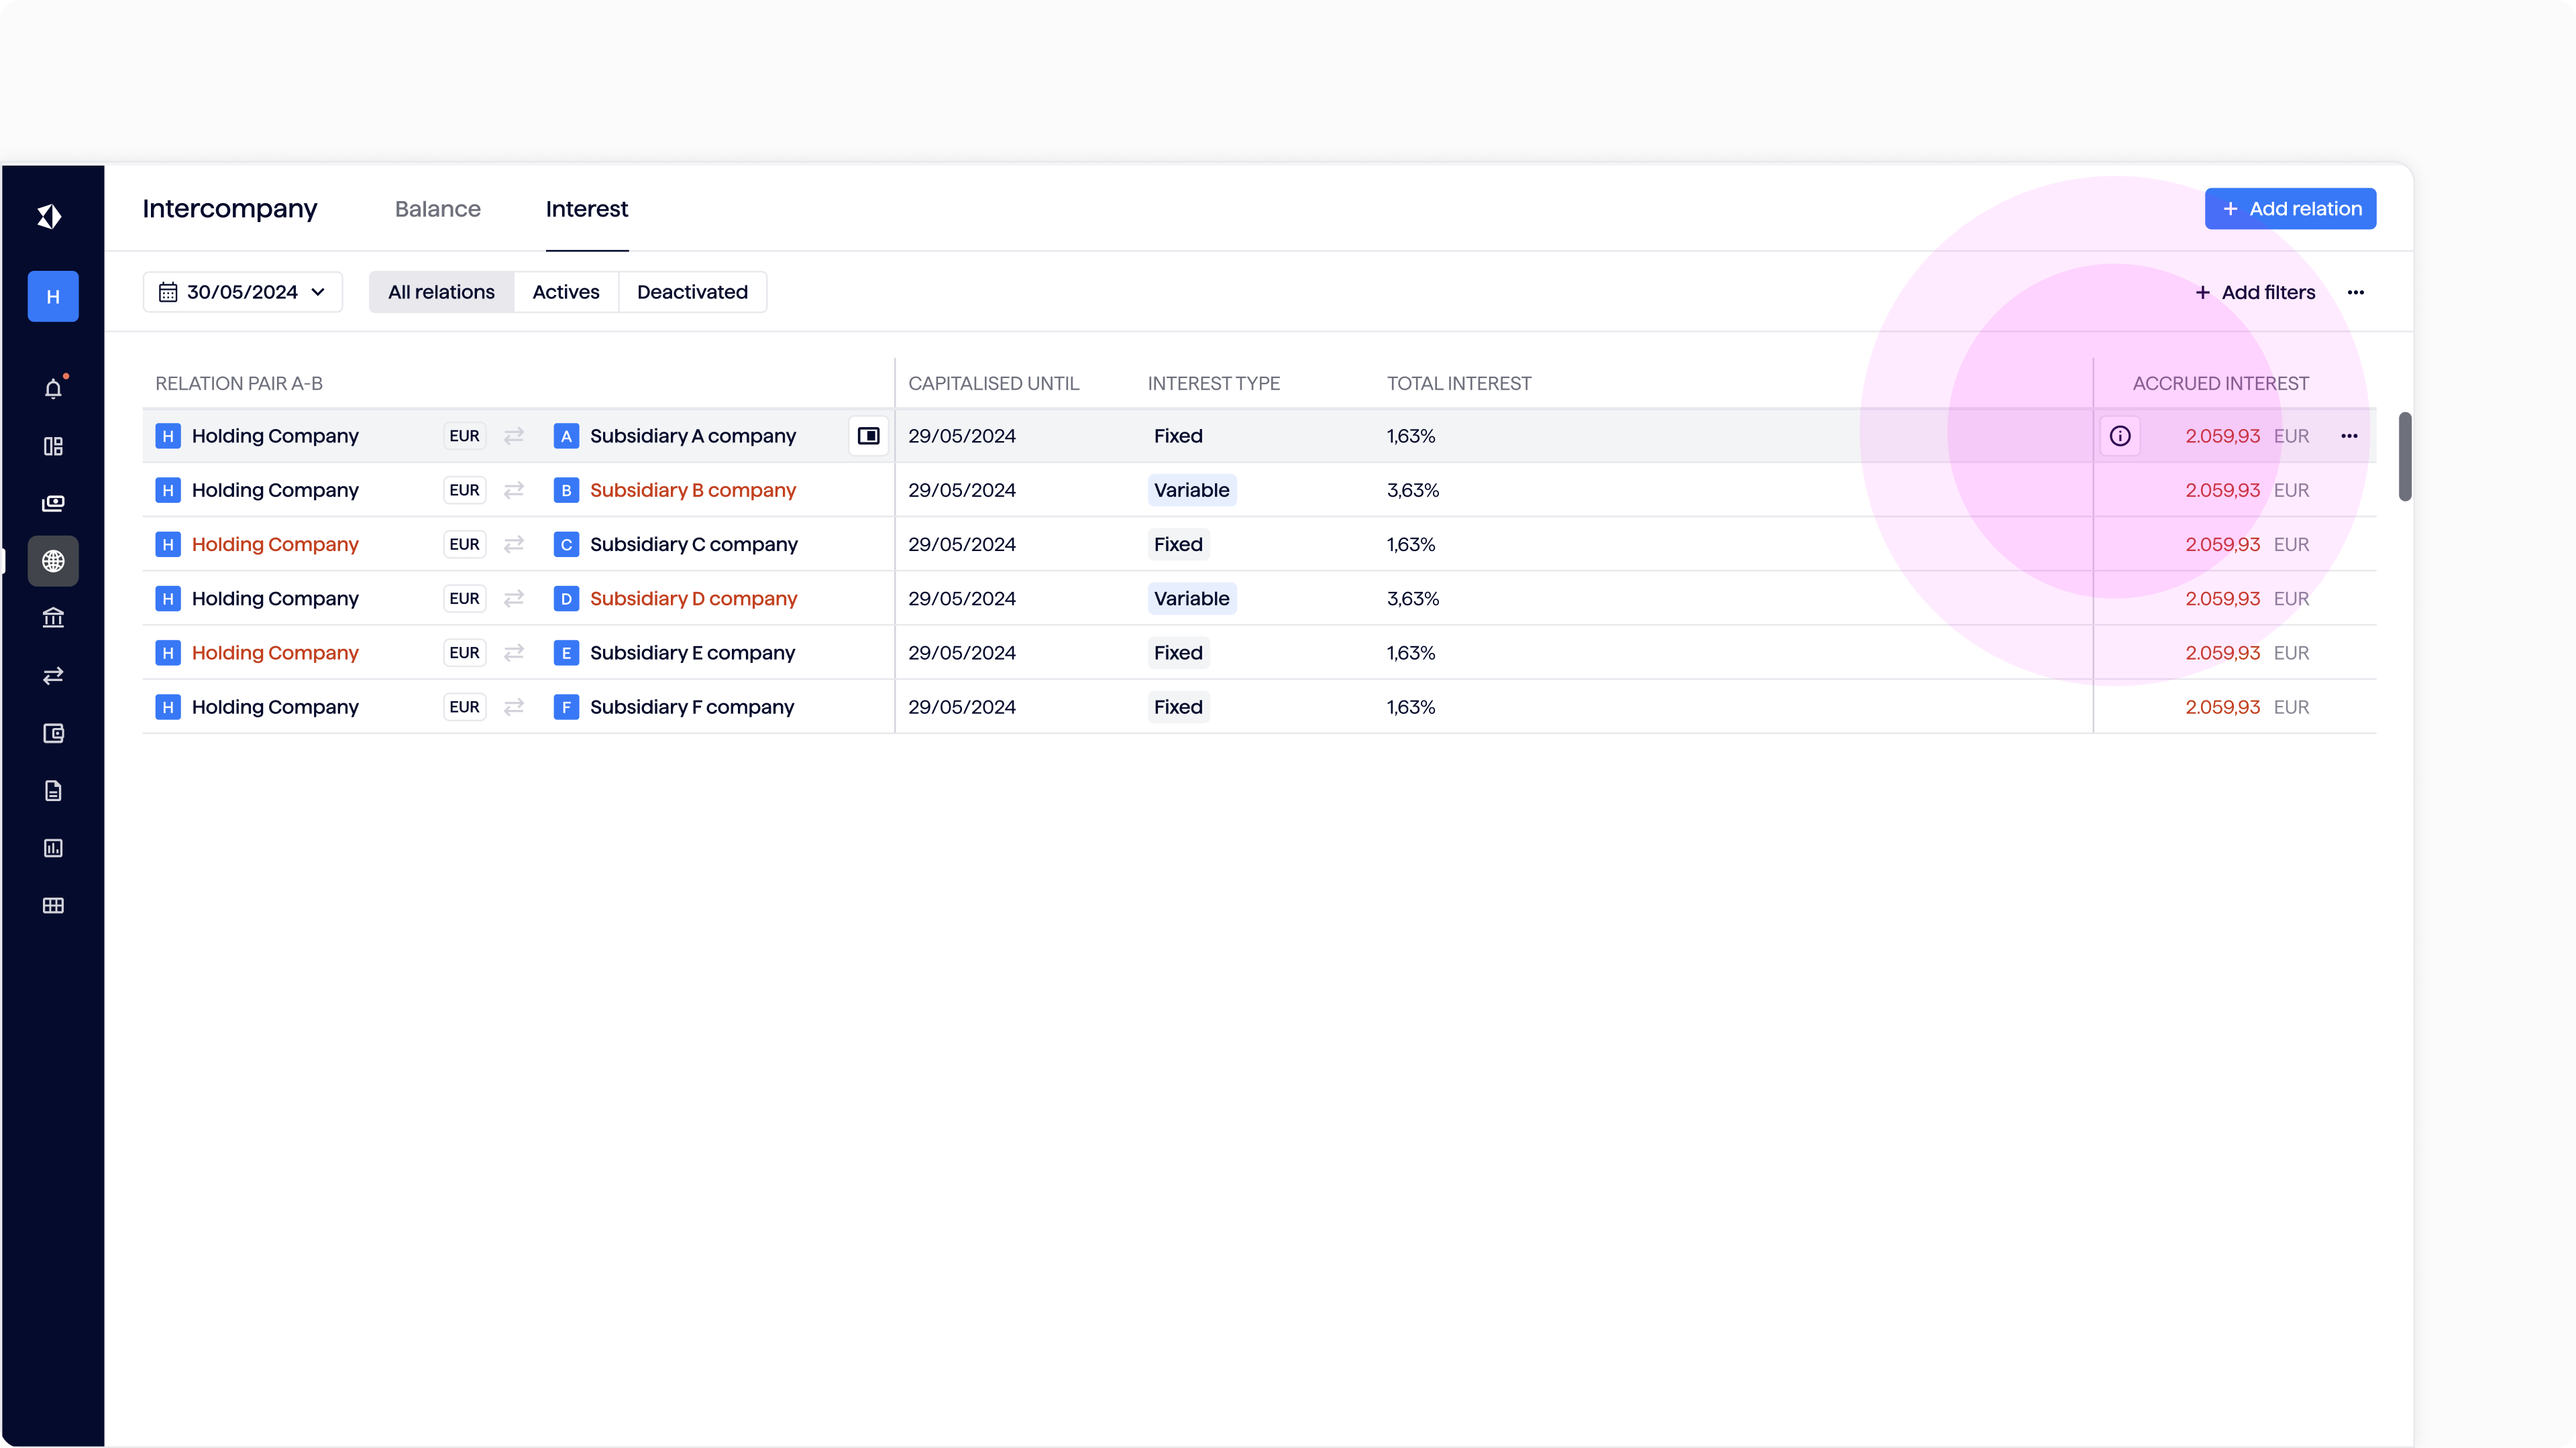
Task: Open the H company avatar in sidebar
Action: pos(53,297)
